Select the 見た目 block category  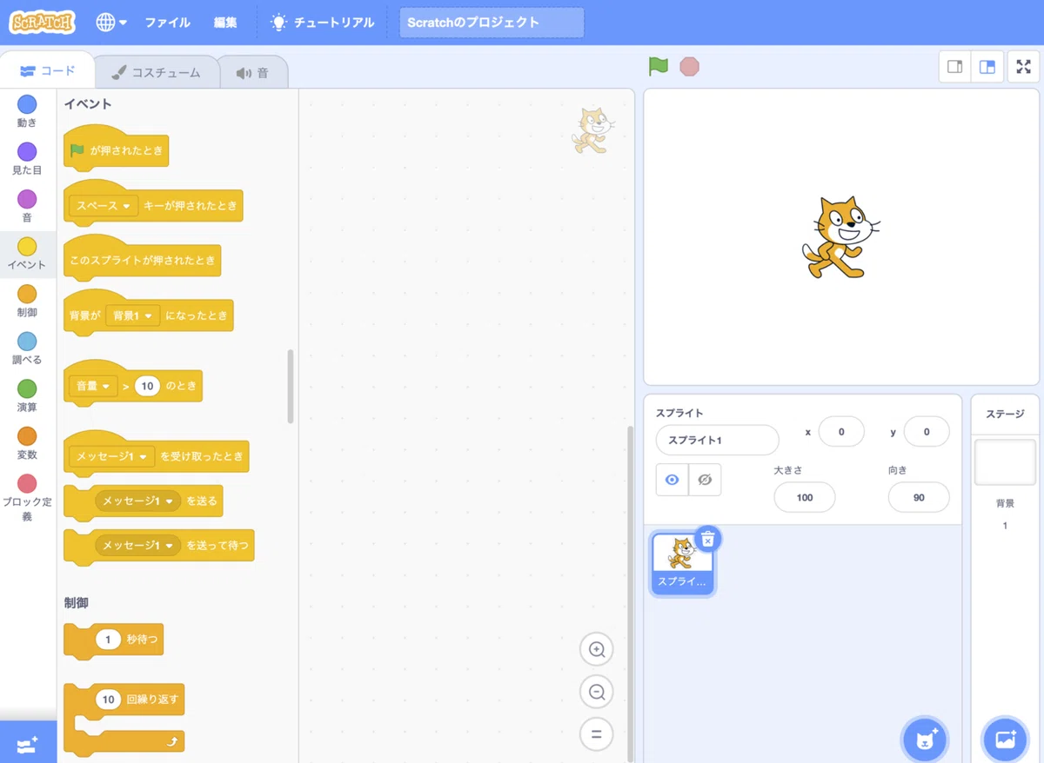pos(27,159)
